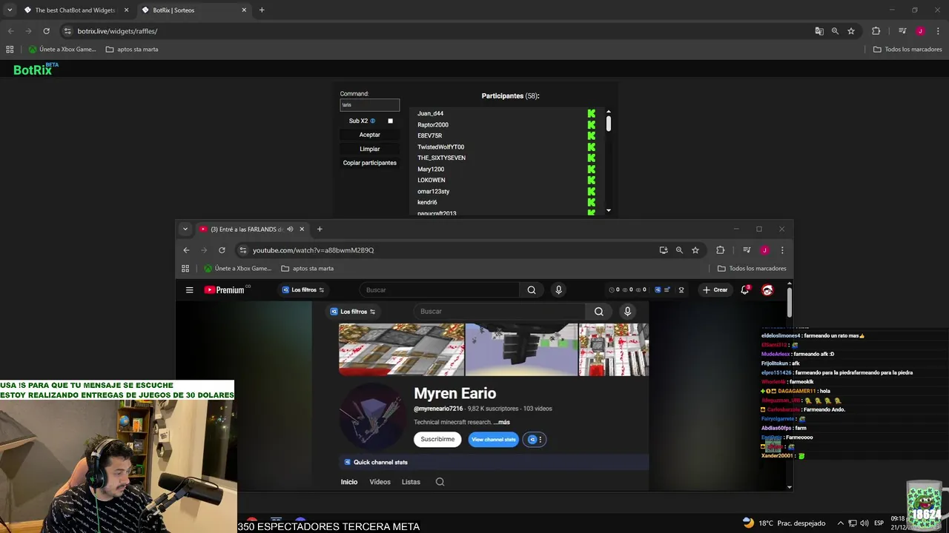This screenshot has height=533, width=949.
Task: Click Quick channel stats bar
Action: click(x=494, y=463)
